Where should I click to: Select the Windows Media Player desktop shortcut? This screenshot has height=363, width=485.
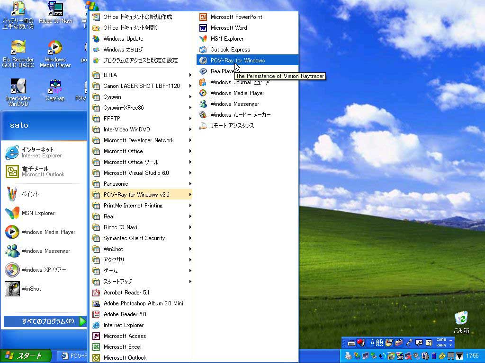pos(55,54)
